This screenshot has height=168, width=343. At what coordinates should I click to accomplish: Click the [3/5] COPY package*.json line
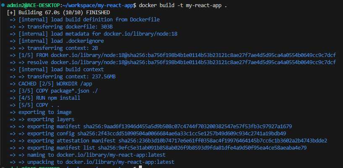[54, 91]
